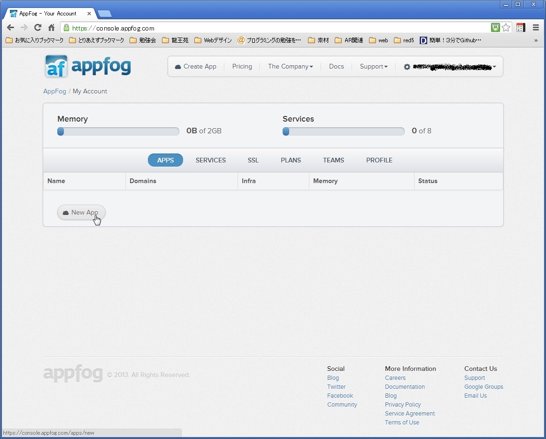The image size is (546, 439).
Task: Show hidden bookmarks with the chevron
Action: (536, 40)
